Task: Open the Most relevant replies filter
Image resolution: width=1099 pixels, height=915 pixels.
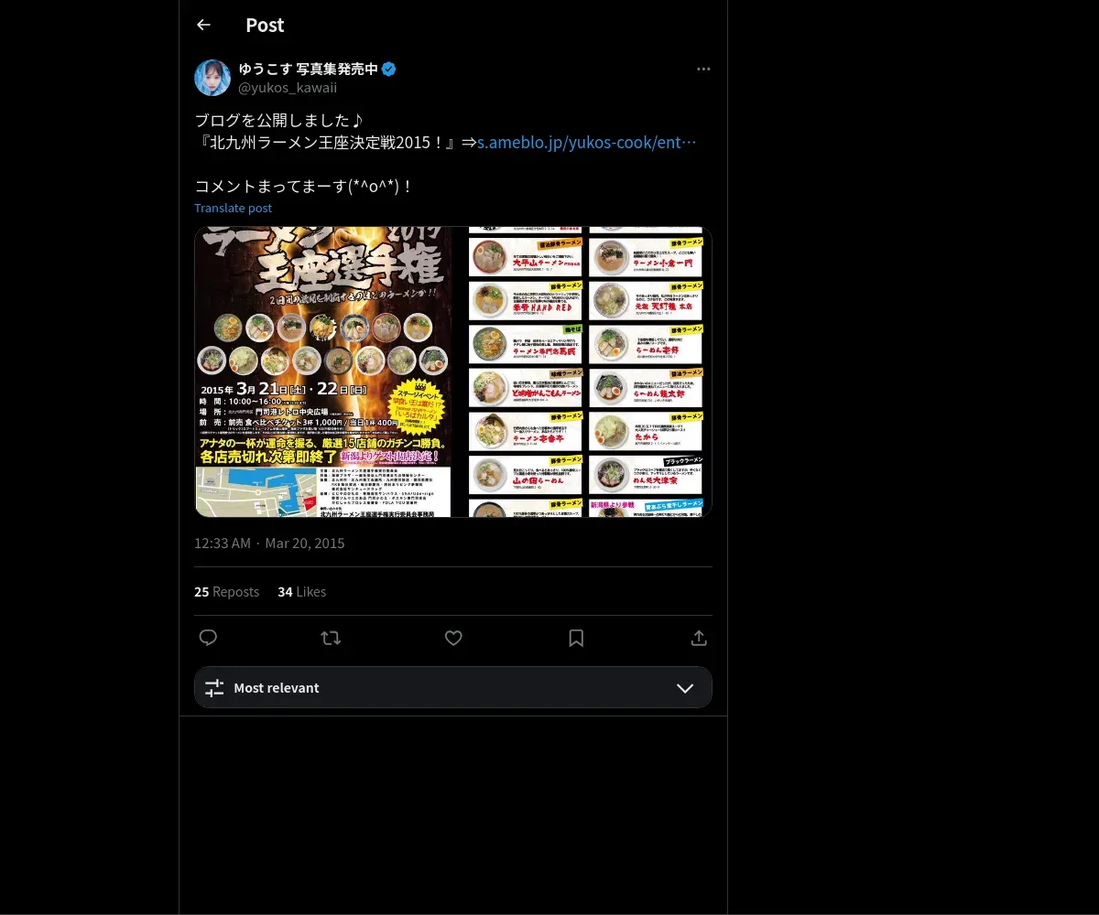Action: point(453,687)
